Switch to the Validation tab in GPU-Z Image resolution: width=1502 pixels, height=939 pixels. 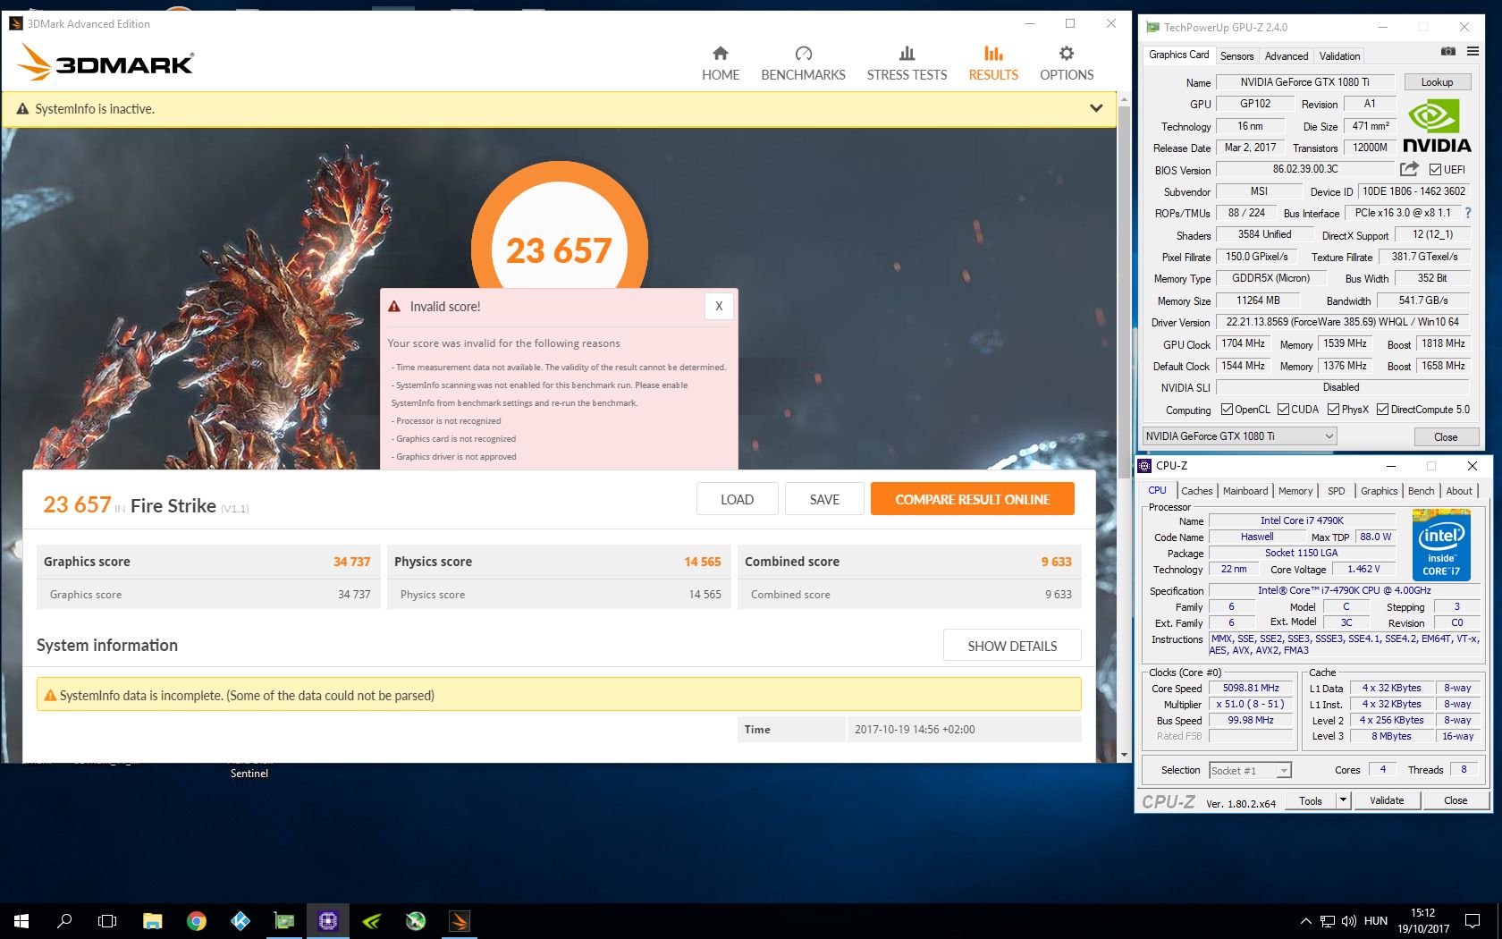(1339, 56)
